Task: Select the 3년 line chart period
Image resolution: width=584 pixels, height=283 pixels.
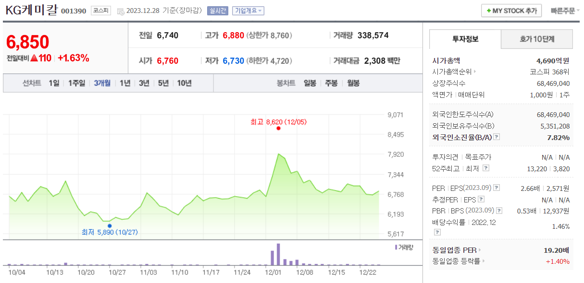Action: coord(144,83)
